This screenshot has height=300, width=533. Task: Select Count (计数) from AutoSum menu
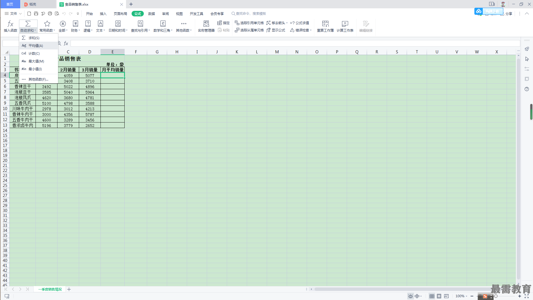(x=39, y=53)
